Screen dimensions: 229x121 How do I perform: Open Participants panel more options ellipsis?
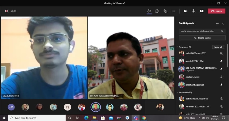tap(217, 24)
